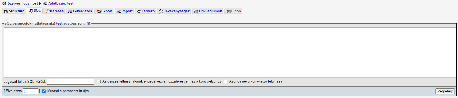Click the Privilégiumok tab icon
458x98 pixels.
[196, 11]
